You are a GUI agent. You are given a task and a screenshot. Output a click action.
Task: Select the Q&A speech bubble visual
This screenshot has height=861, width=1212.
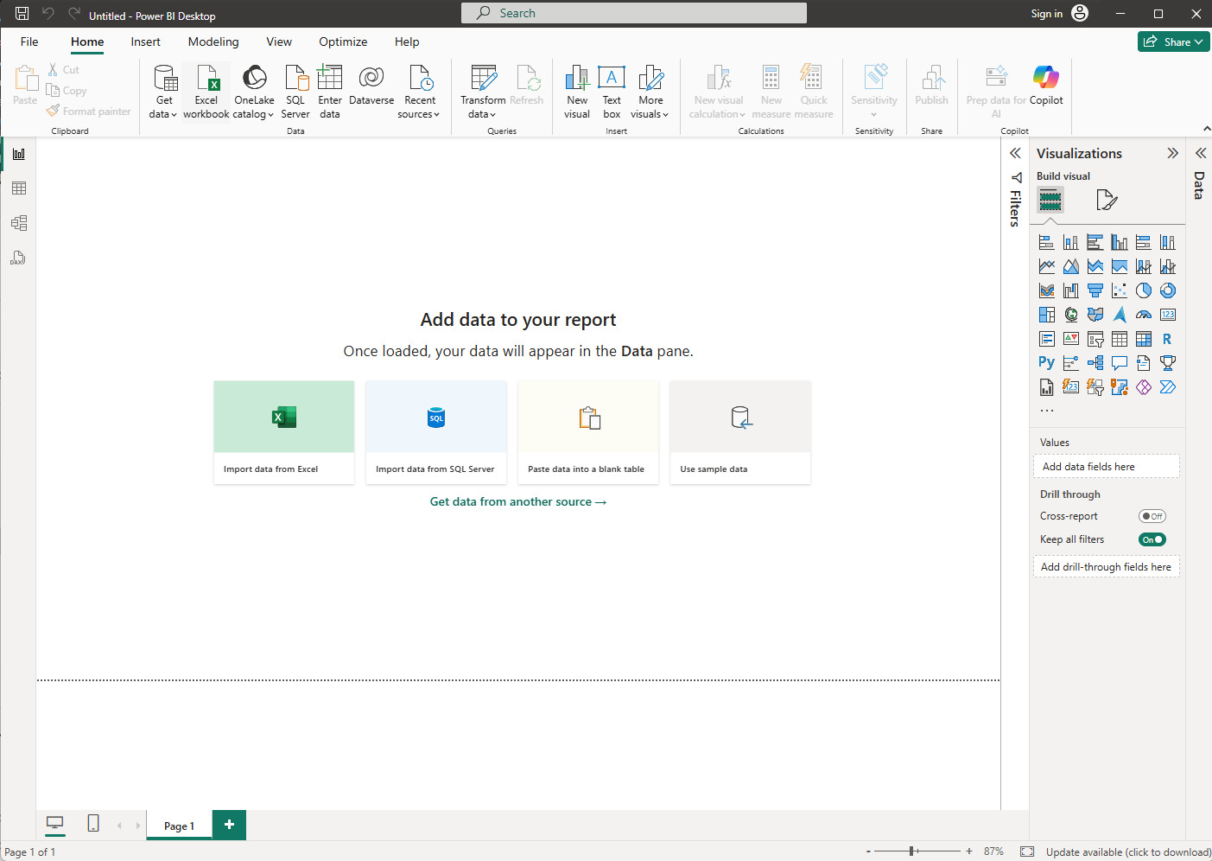coord(1120,363)
